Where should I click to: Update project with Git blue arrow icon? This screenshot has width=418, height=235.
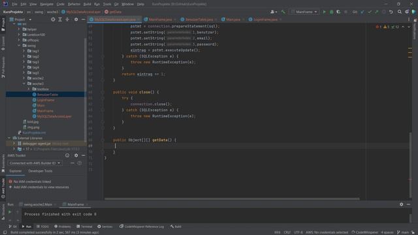(x=362, y=12)
